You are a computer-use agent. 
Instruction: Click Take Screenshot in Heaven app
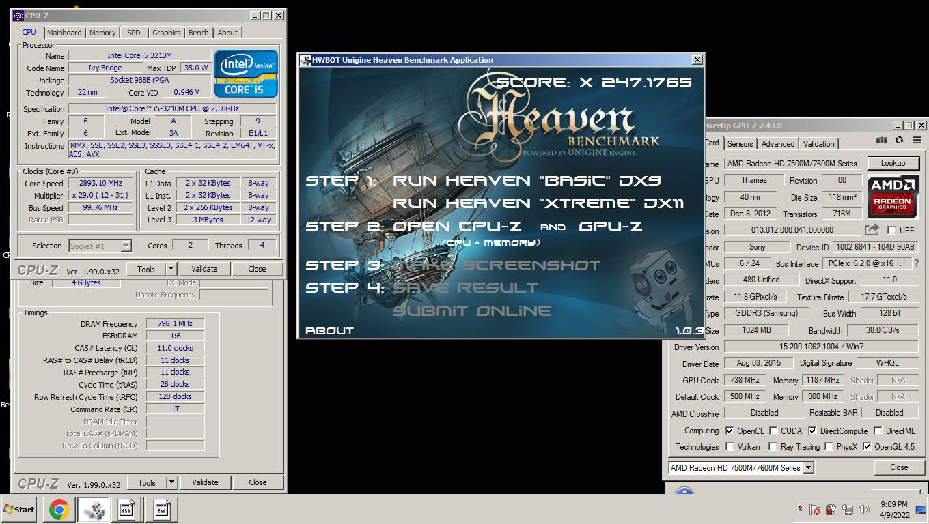coord(497,265)
